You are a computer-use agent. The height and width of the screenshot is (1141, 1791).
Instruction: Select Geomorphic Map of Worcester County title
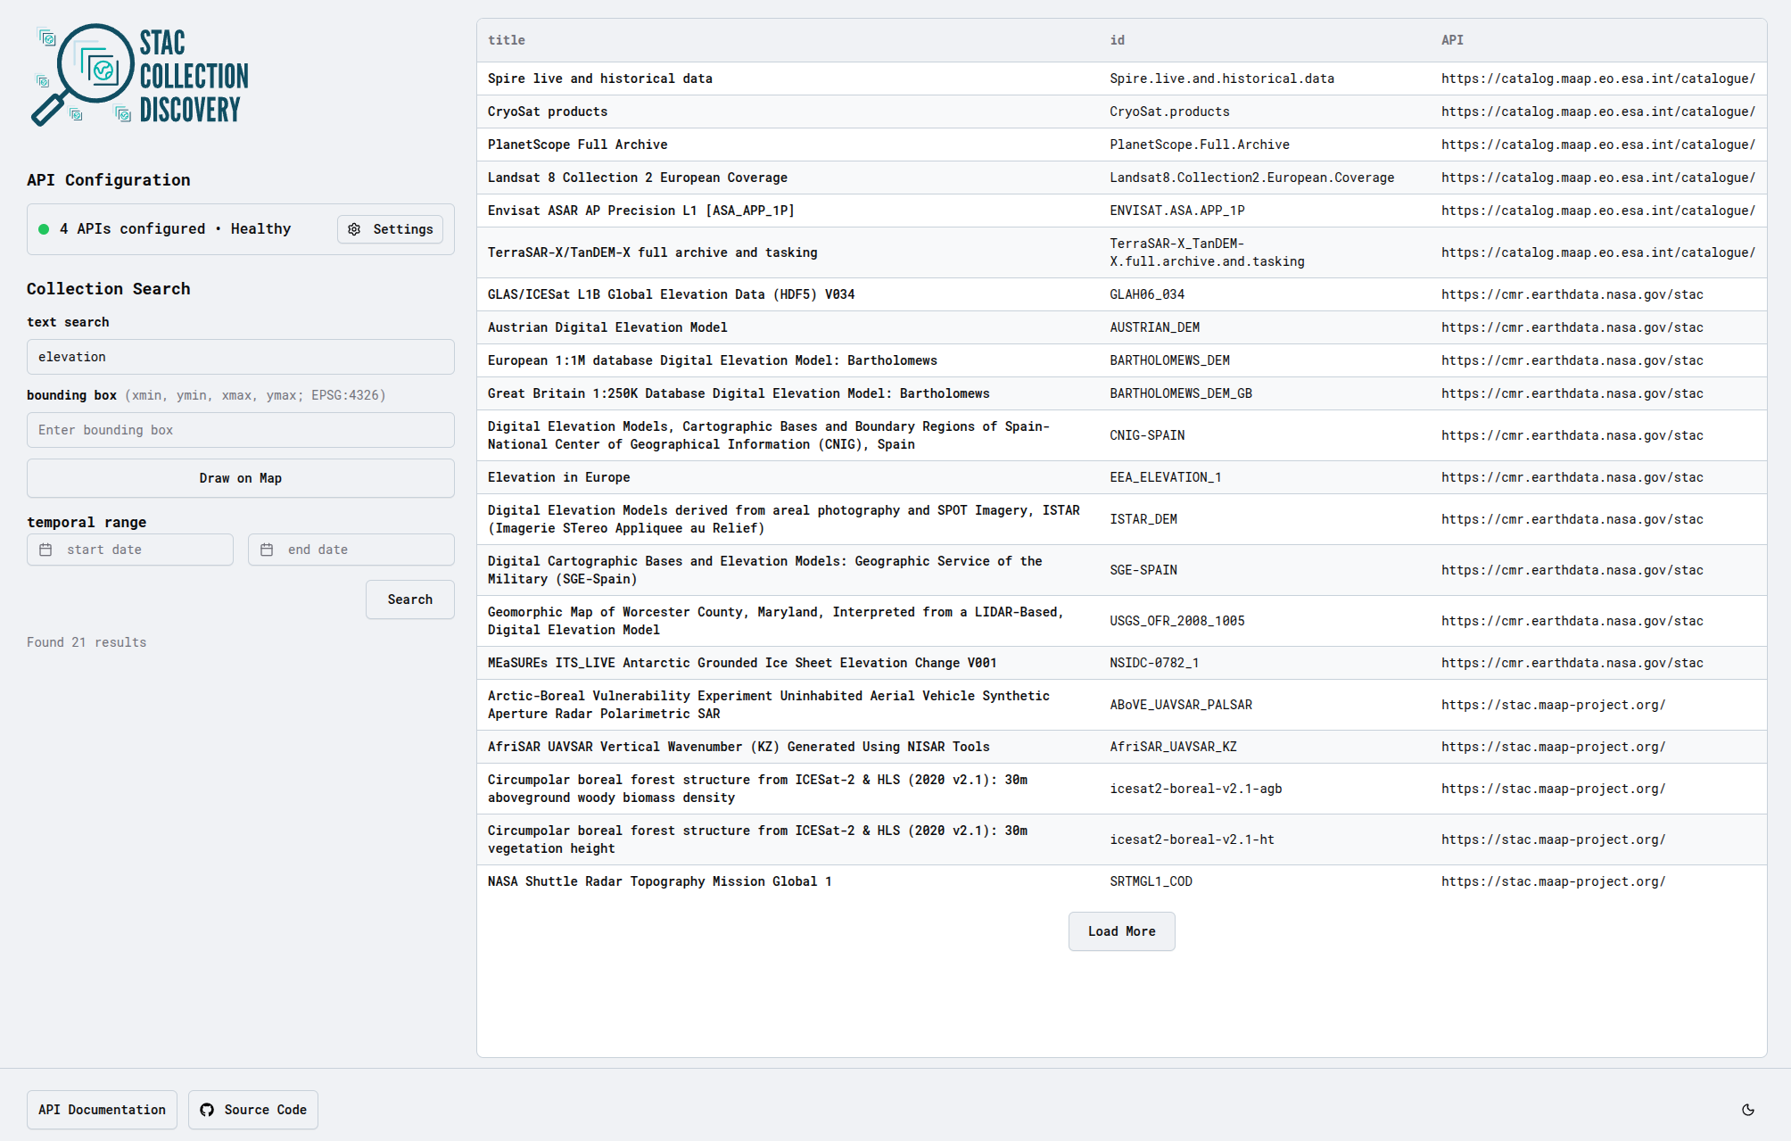[776, 621]
